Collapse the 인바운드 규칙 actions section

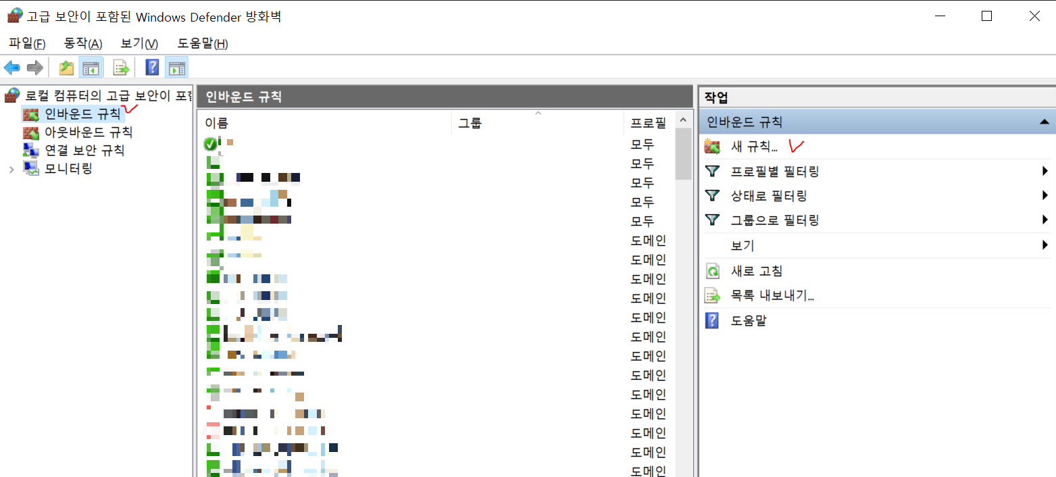click(1044, 122)
